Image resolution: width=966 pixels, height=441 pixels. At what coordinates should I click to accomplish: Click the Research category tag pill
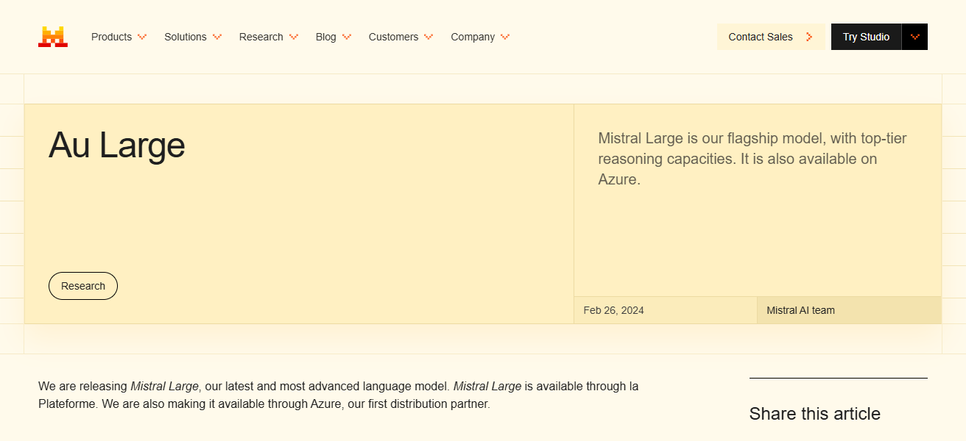(x=83, y=286)
